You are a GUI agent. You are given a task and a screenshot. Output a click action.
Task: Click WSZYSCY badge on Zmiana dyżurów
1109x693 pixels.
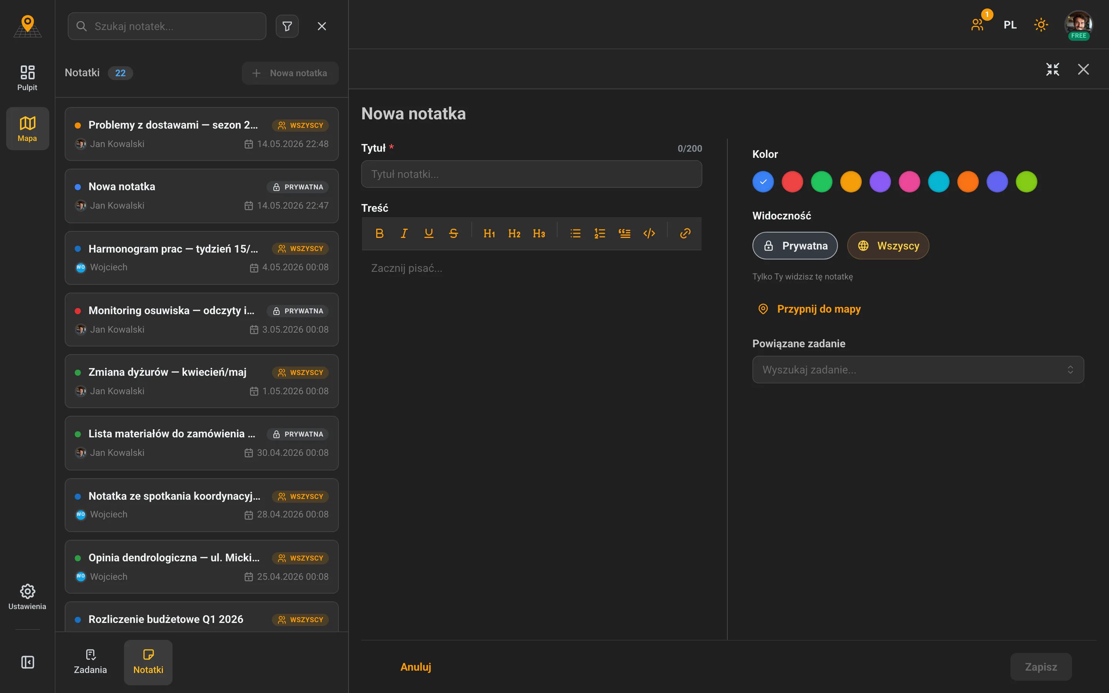(300, 373)
